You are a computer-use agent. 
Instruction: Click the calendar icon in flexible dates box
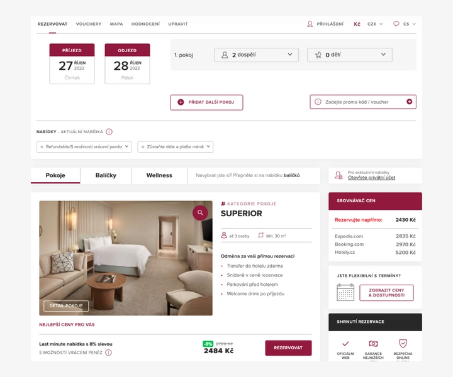point(345,292)
